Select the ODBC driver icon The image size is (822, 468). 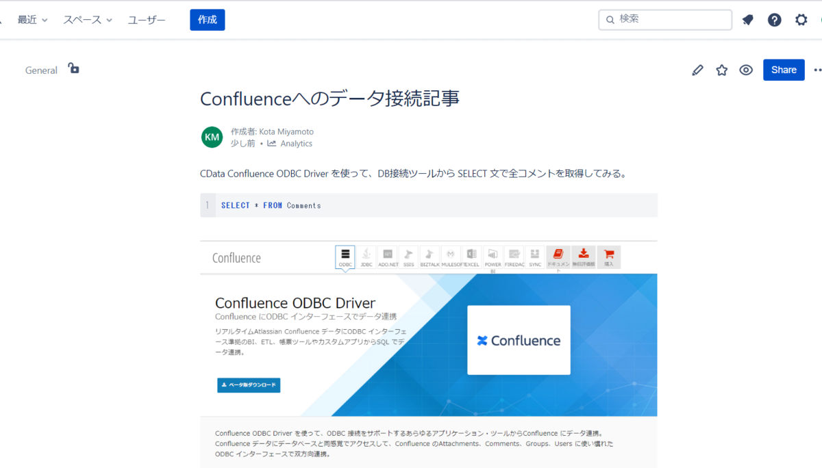345,257
